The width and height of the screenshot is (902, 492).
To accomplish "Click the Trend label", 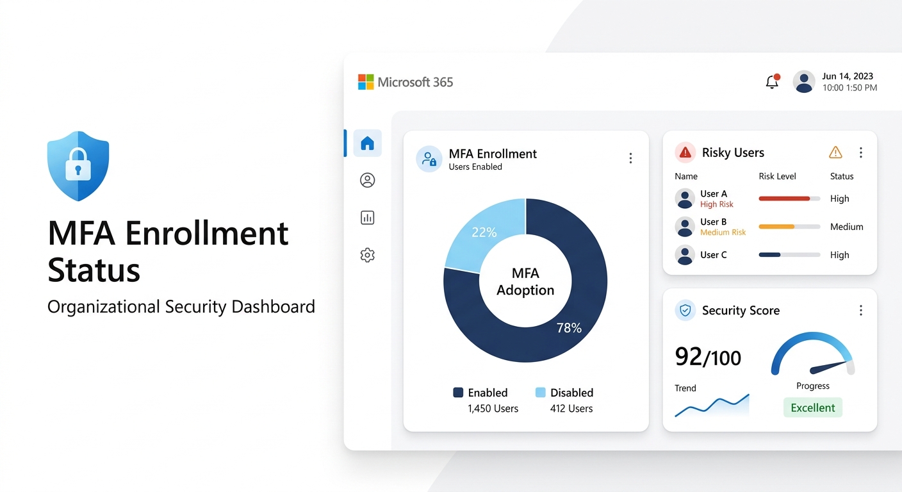I will pos(685,388).
